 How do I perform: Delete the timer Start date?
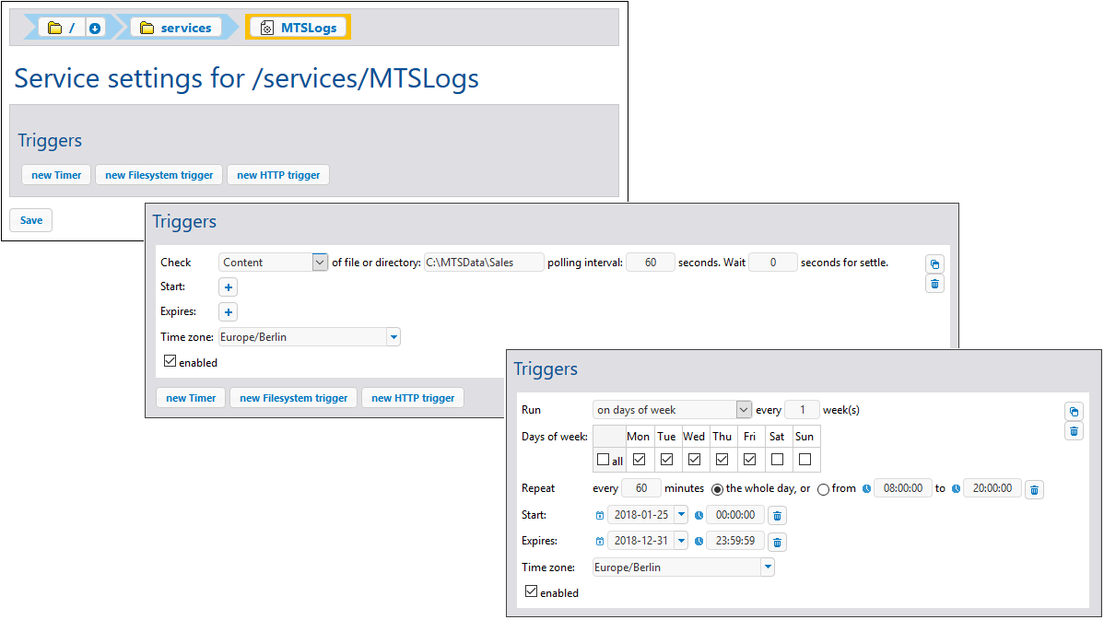tap(777, 516)
